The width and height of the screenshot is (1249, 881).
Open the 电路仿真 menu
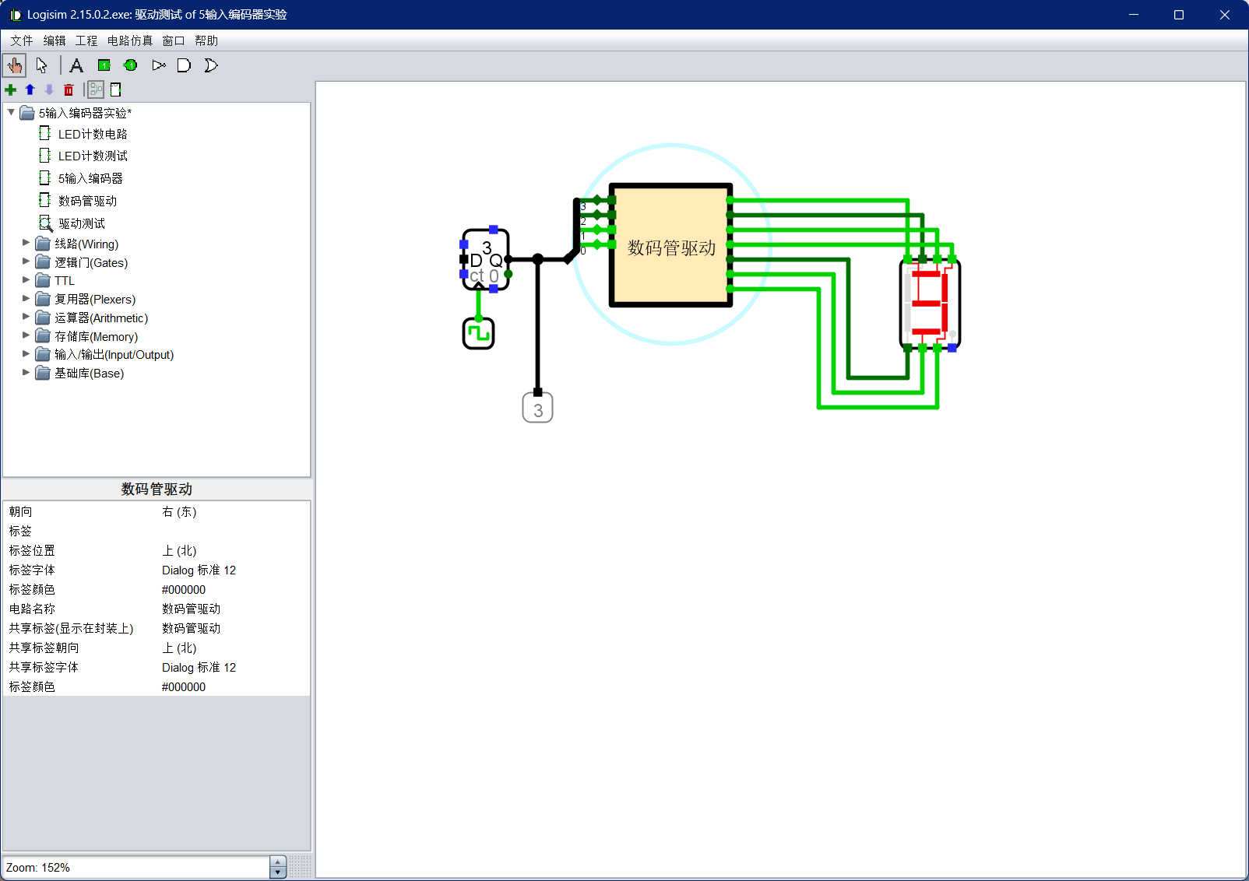pyautogui.click(x=130, y=40)
